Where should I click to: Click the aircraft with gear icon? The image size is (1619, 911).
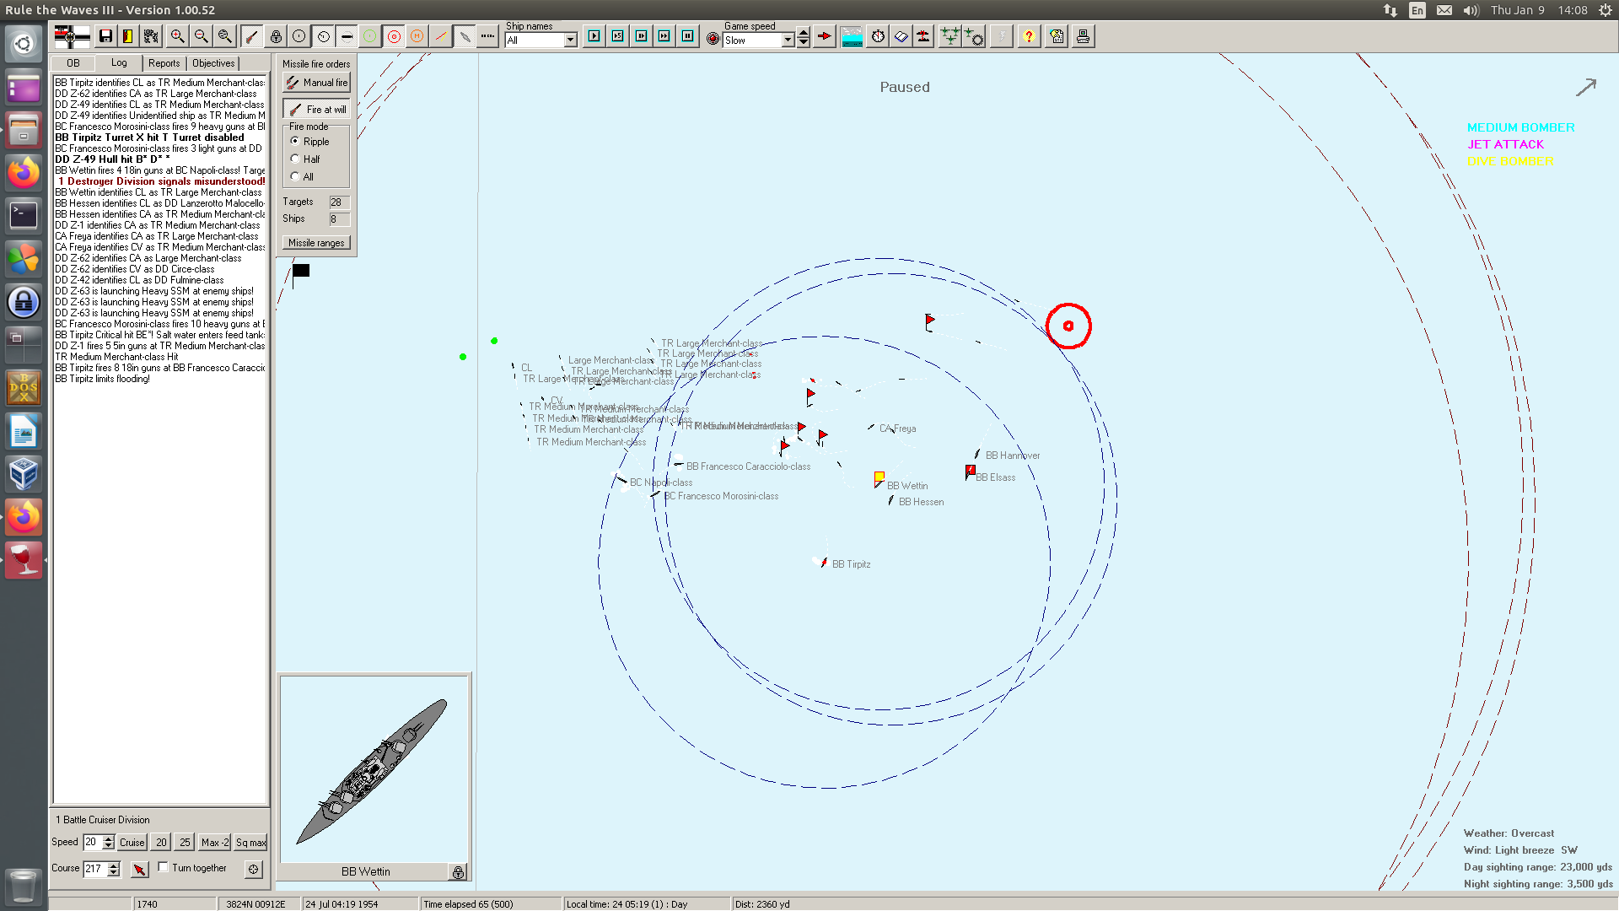tap(974, 36)
